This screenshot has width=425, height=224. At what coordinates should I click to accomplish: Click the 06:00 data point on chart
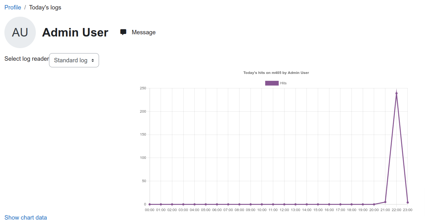point(217,204)
